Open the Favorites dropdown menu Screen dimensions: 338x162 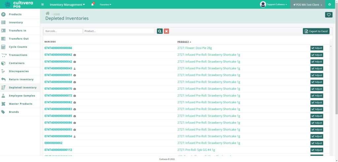click(105, 5)
